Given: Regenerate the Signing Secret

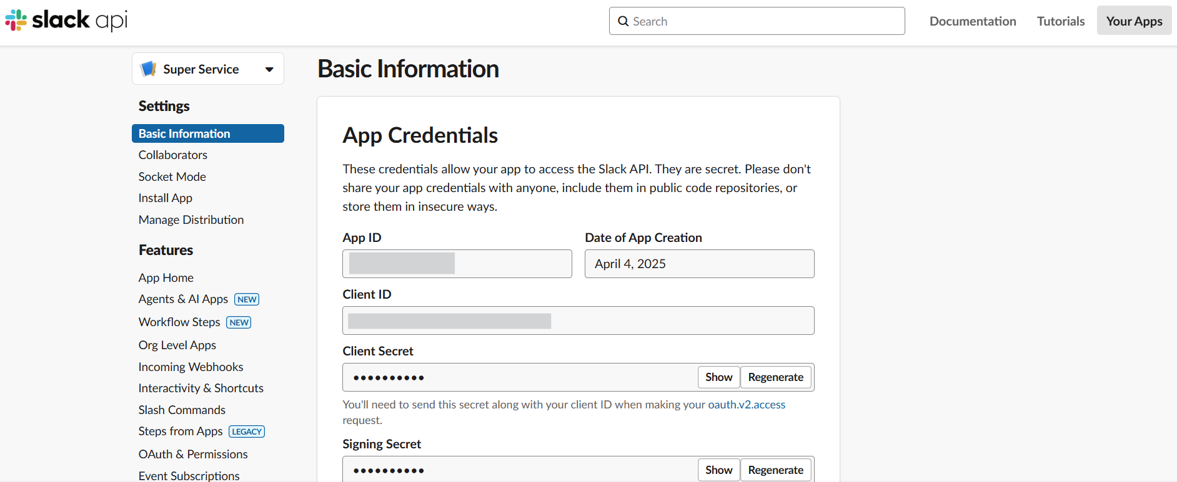Looking at the screenshot, I should tap(776, 470).
